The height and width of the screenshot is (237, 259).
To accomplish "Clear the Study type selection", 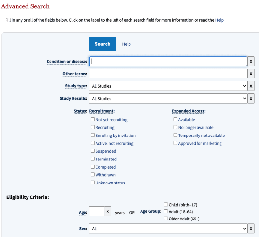I will pyautogui.click(x=251, y=86).
